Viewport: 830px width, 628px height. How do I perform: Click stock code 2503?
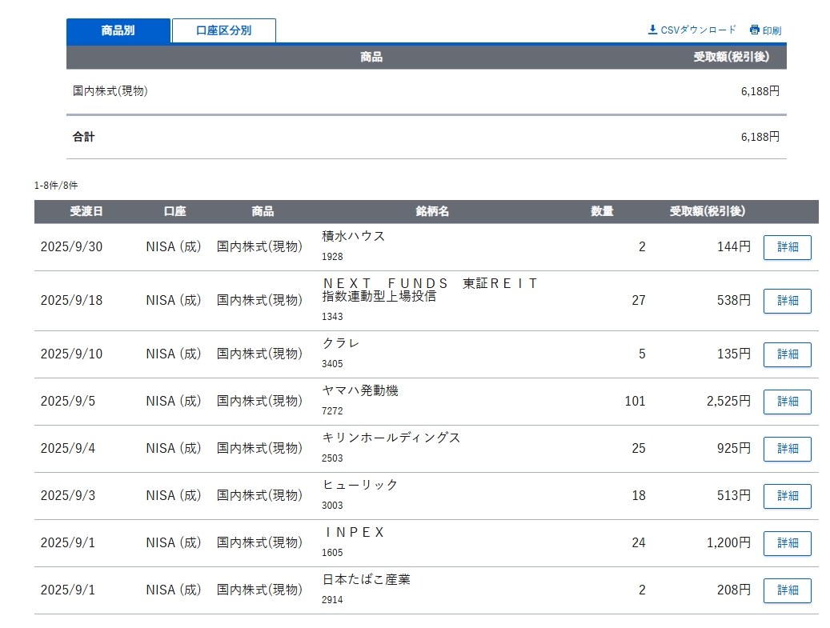point(332,458)
